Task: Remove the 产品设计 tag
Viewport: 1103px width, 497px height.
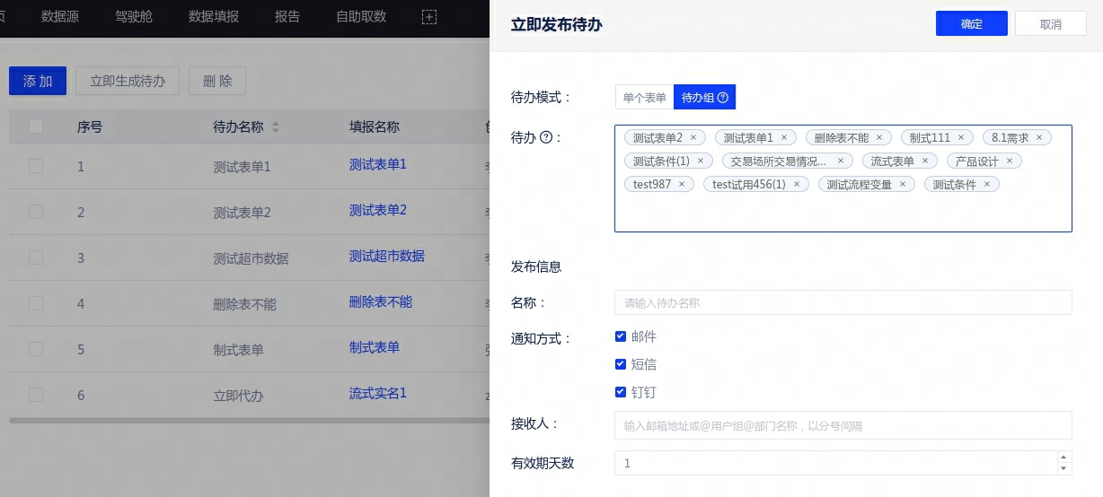Action: pyautogui.click(x=1010, y=161)
